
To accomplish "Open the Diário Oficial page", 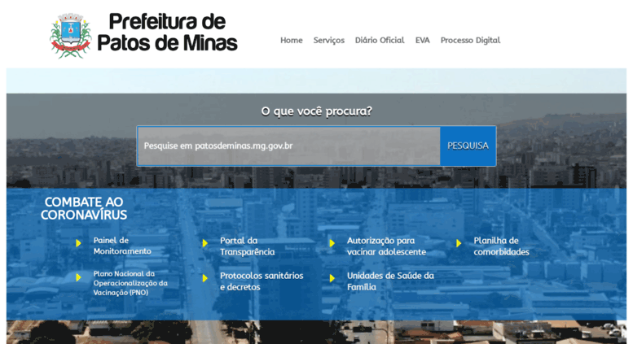I will [x=380, y=41].
